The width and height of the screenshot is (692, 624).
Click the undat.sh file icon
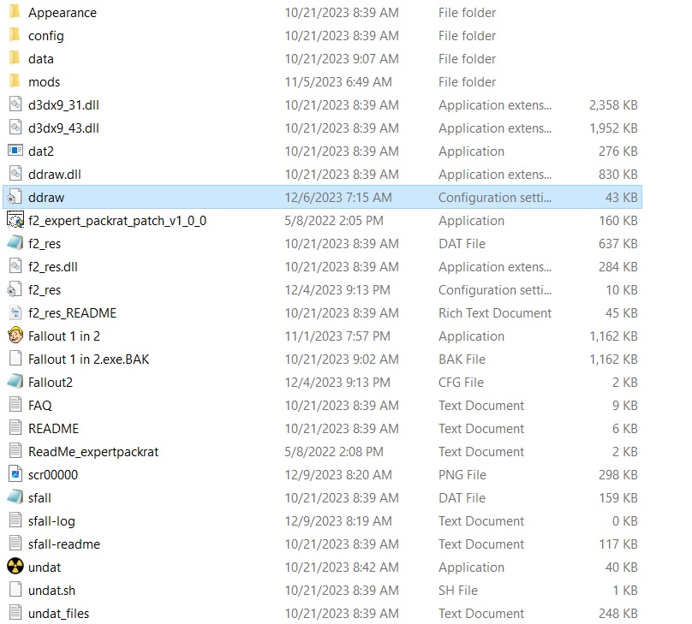(x=15, y=590)
